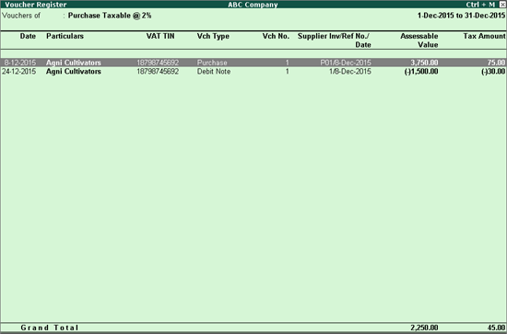Click the Ctrl + M shortcut label

tap(480, 5)
